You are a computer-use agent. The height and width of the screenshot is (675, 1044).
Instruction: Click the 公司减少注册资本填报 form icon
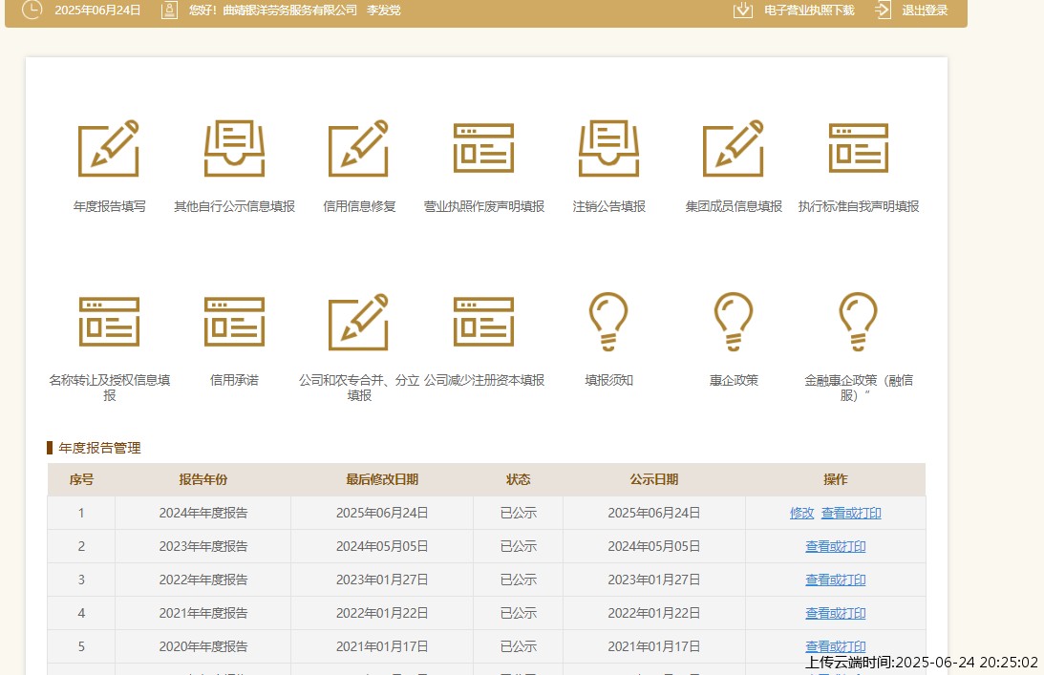tap(483, 322)
